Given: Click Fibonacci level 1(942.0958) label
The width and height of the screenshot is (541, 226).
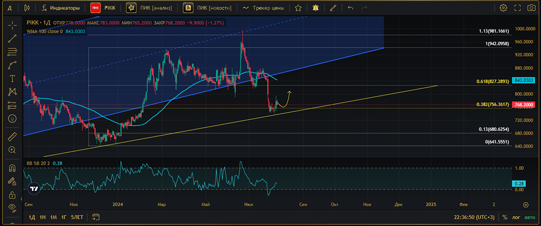Looking at the screenshot, I should pyautogui.click(x=497, y=44).
